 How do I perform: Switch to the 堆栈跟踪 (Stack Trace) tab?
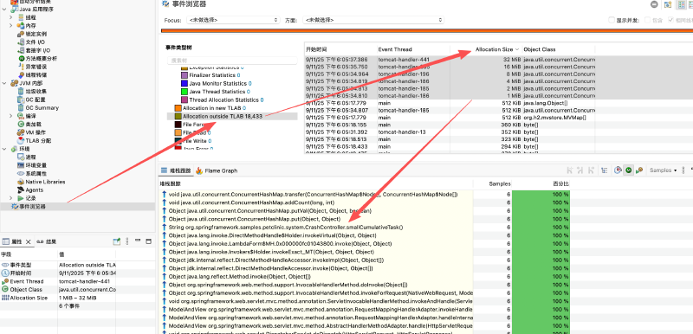[176, 170]
